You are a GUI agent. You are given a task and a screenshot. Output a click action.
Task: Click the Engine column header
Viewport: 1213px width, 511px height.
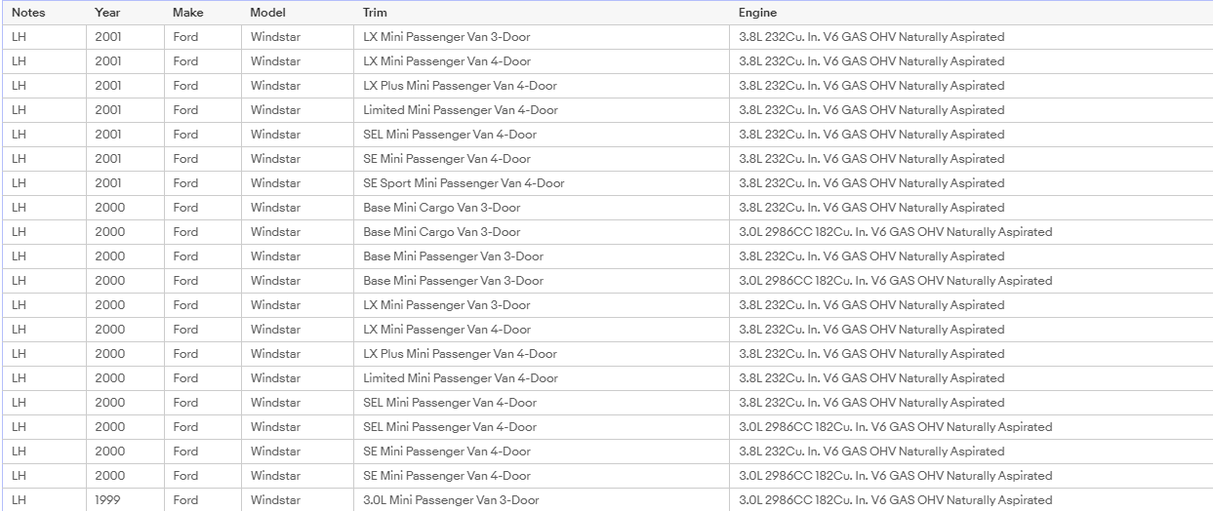coord(758,13)
